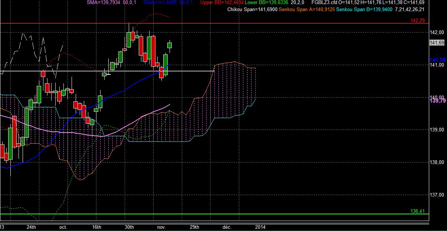Click the green 136,41 support price label
Screen dimensions: 447x231
[417, 211]
